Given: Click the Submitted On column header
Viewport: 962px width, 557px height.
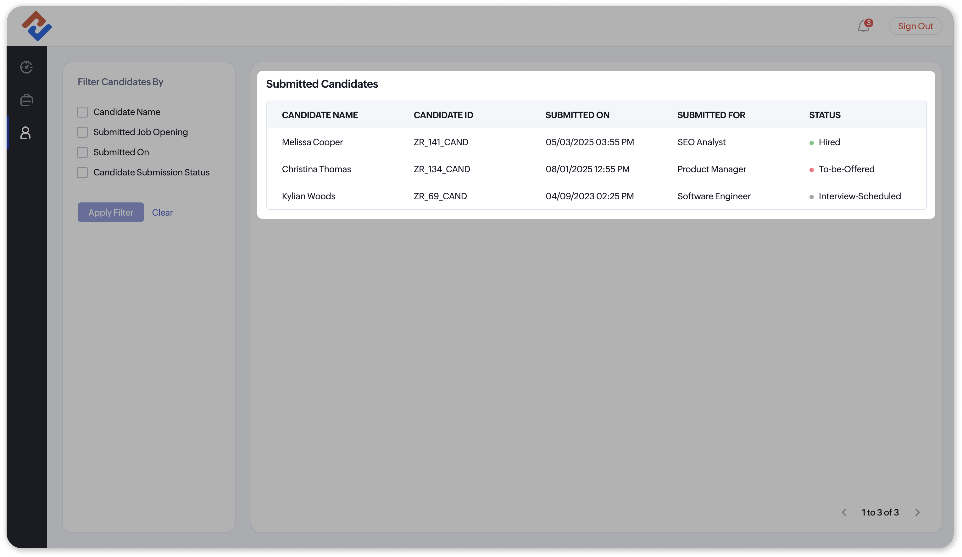Looking at the screenshot, I should pos(577,115).
